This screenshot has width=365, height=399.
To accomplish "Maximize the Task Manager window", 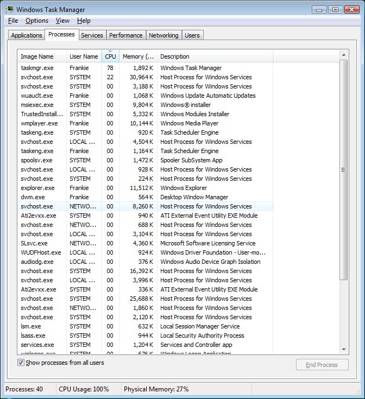I will (x=336, y=10).
